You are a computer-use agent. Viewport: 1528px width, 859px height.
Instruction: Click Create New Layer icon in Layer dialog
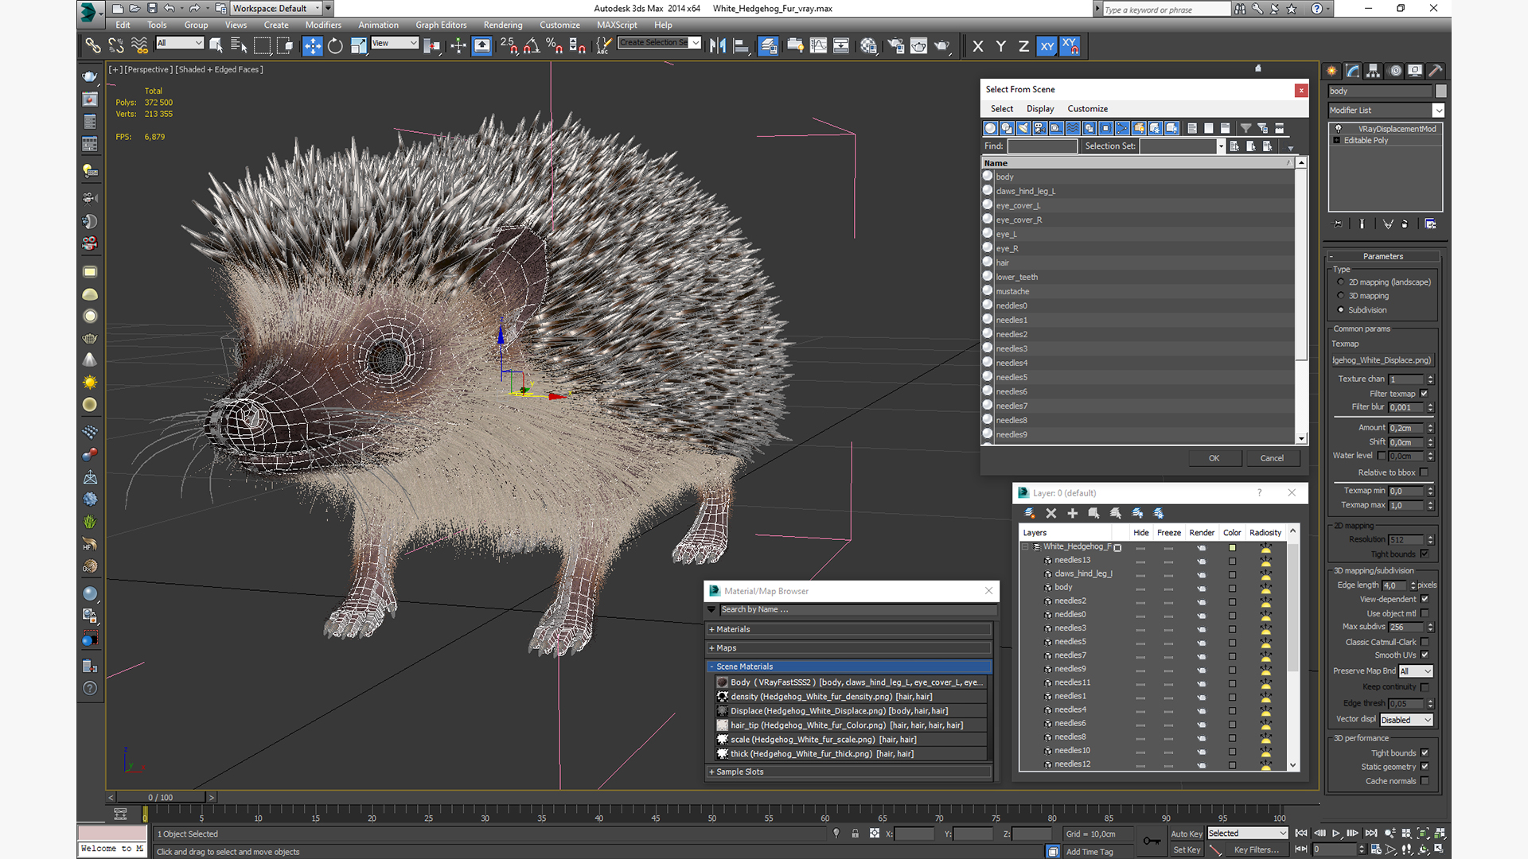click(x=1029, y=513)
